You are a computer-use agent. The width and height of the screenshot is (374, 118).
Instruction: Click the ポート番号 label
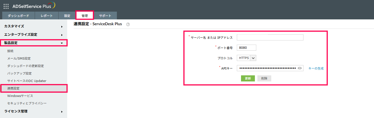tap(225, 48)
